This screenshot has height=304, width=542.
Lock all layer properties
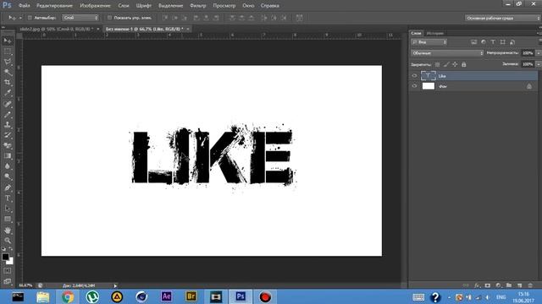click(464, 64)
